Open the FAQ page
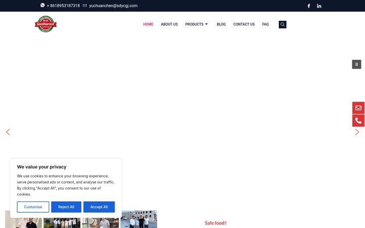Screen dimensions: 365x228 265,24
